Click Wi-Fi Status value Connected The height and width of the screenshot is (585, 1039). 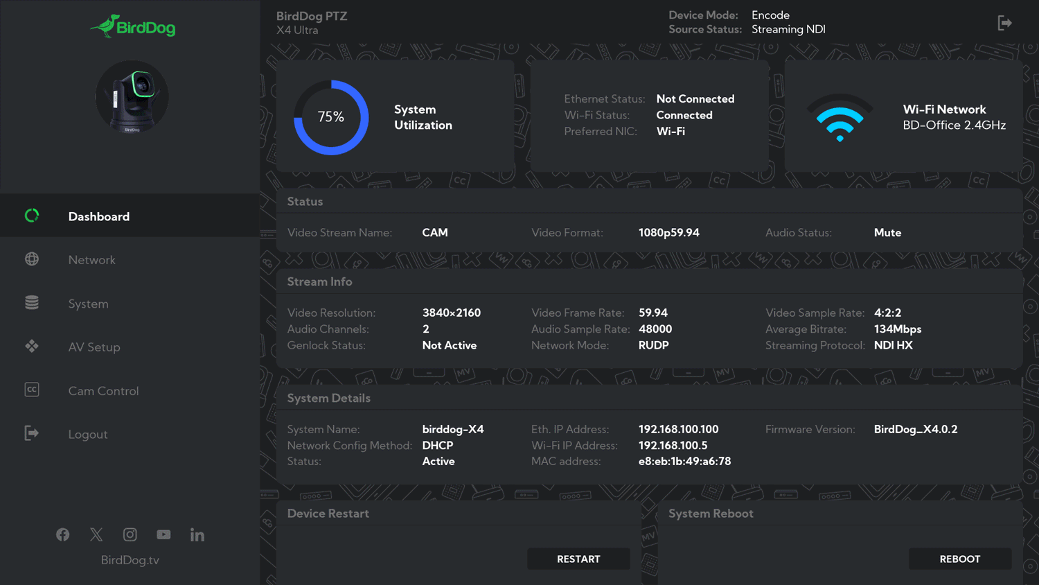(x=684, y=115)
